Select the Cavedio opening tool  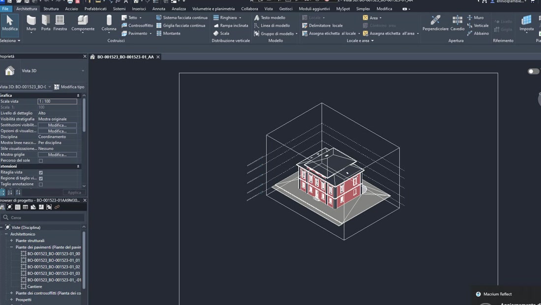click(457, 23)
